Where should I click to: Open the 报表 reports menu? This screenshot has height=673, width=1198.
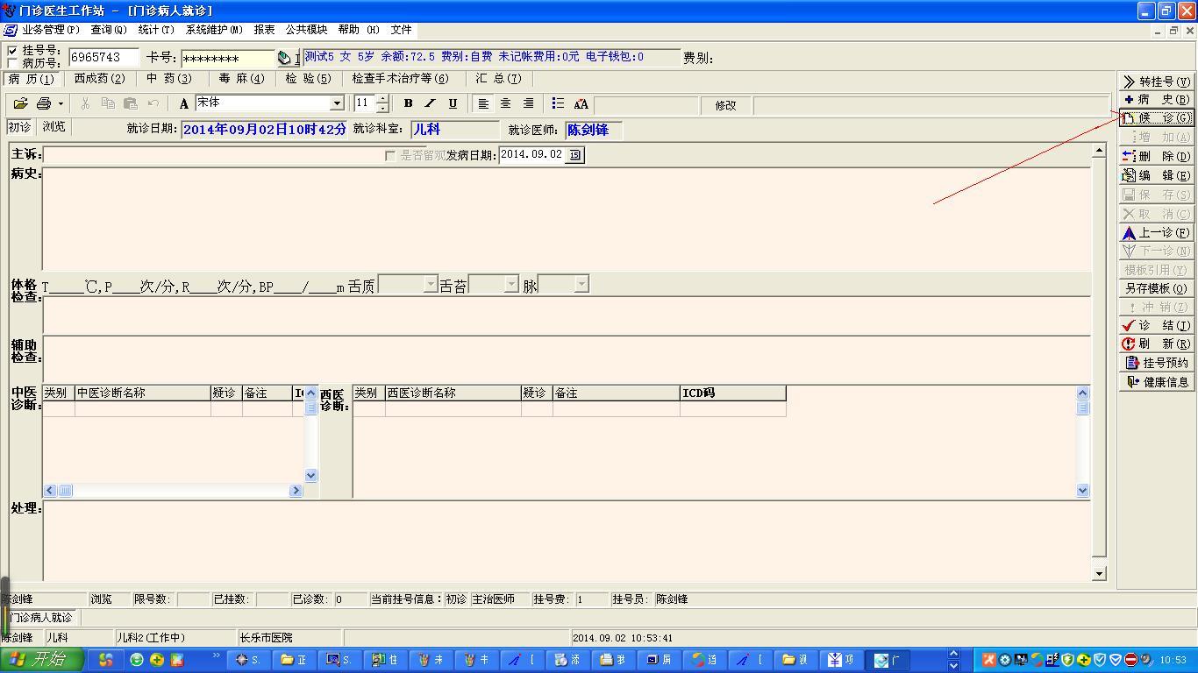[x=264, y=30]
